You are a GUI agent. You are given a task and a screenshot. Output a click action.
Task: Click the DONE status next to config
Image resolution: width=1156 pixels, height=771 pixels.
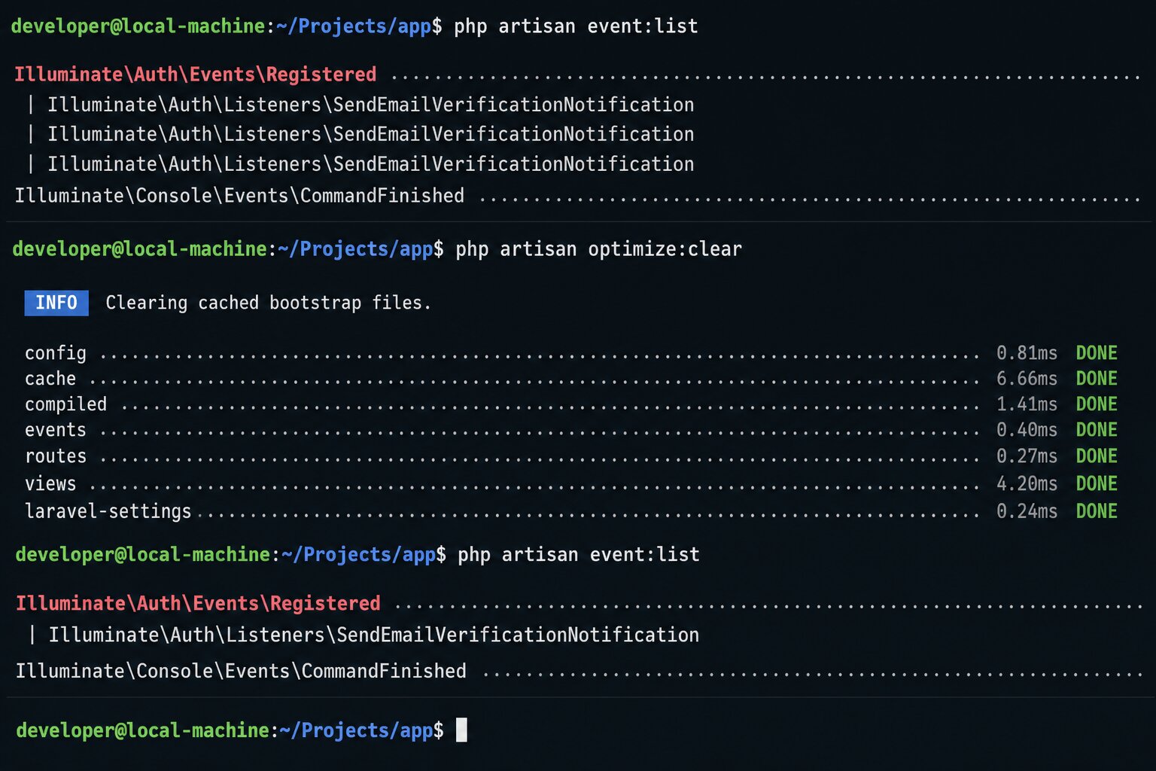(1097, 353)
